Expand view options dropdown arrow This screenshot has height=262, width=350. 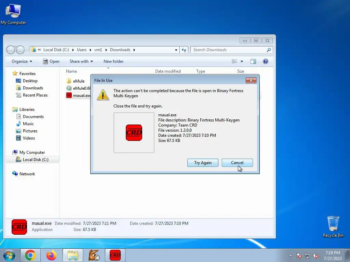[x=242, y=61]
